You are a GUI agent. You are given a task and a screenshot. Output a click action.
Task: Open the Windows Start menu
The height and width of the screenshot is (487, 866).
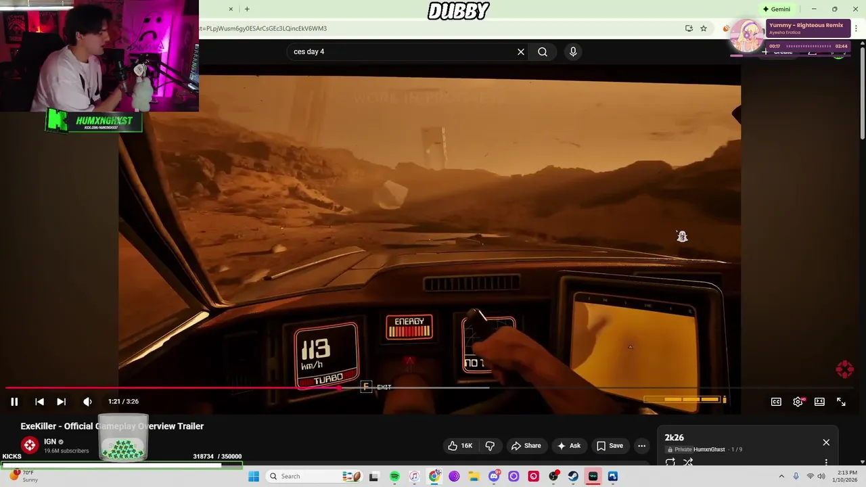click(x=254, y=476)
